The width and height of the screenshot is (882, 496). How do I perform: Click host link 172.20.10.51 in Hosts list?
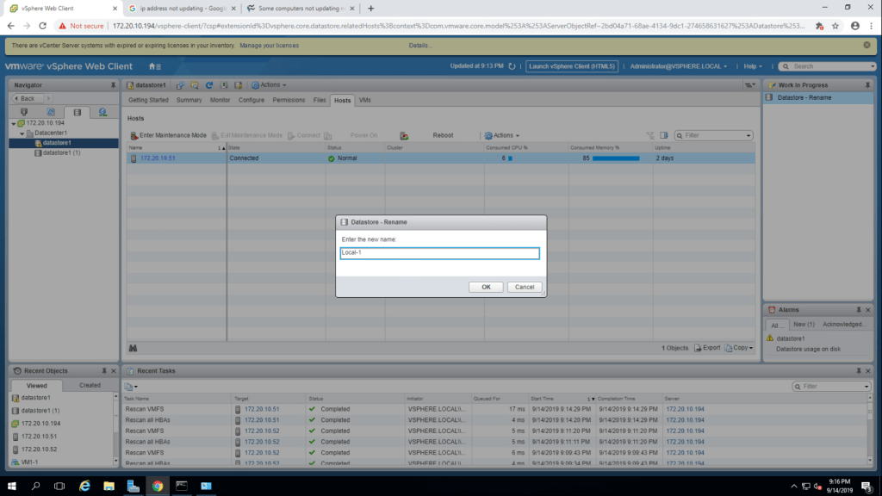coord(158,158)
